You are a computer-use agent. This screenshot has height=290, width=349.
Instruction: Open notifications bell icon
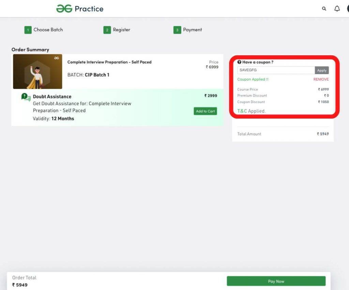tap(337, 9)
